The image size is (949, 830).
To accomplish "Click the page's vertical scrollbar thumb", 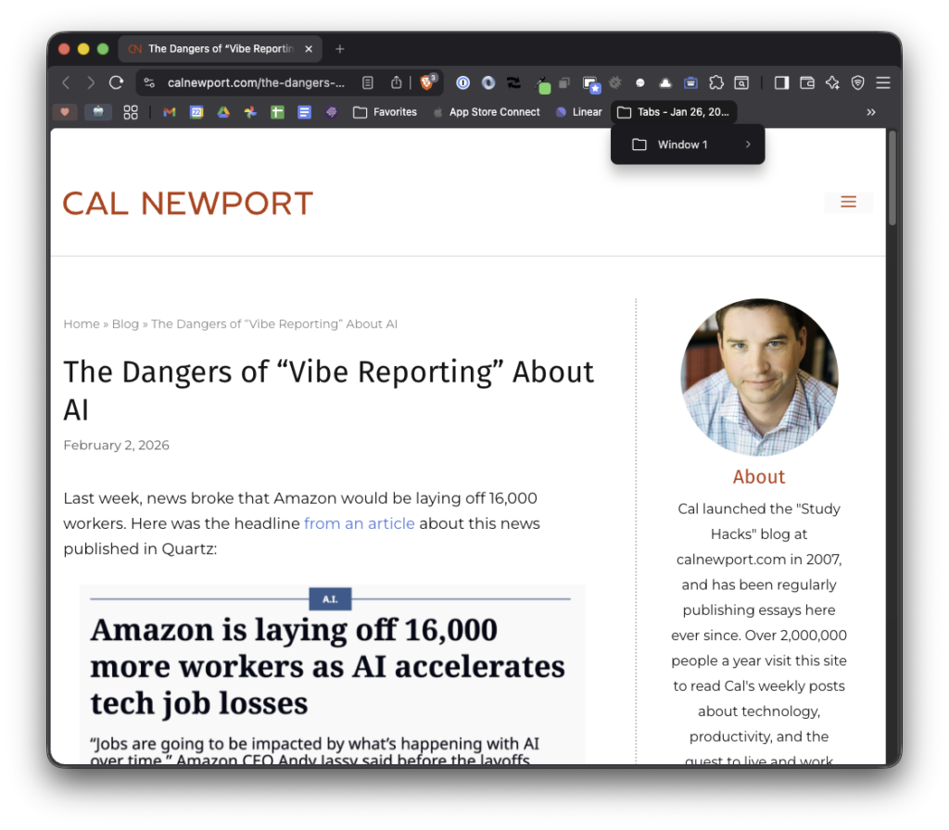I will [892, 176].
